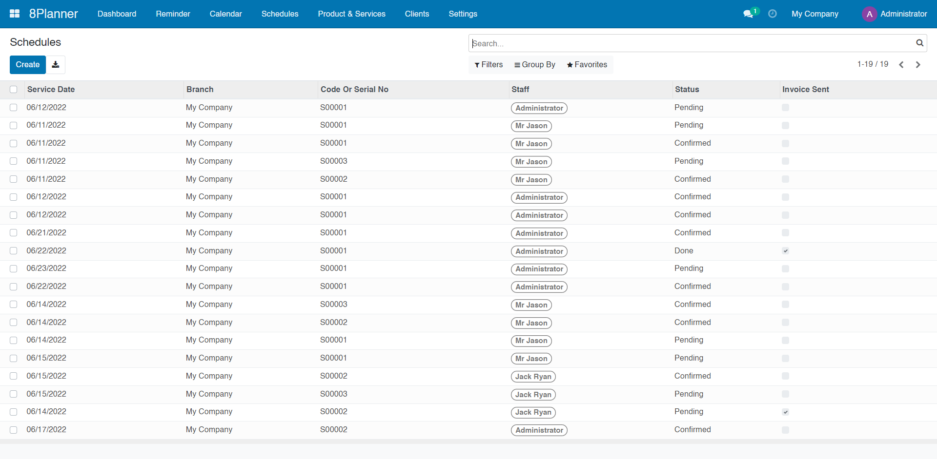The image size is (937, 459).
Task: Expand the Group By dropdown
Action: (x=534, y=64)
